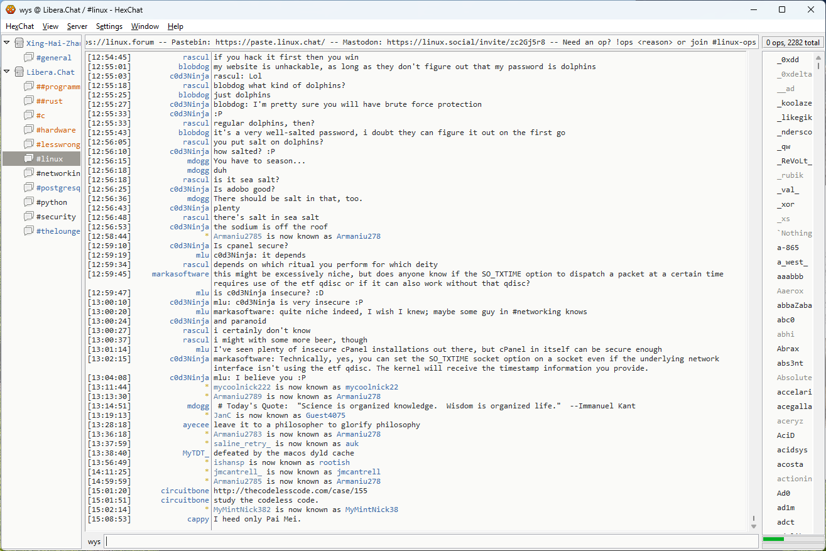Select the #networking channel in the tree
Screen dimensions: 826x551
coord(58,173)
